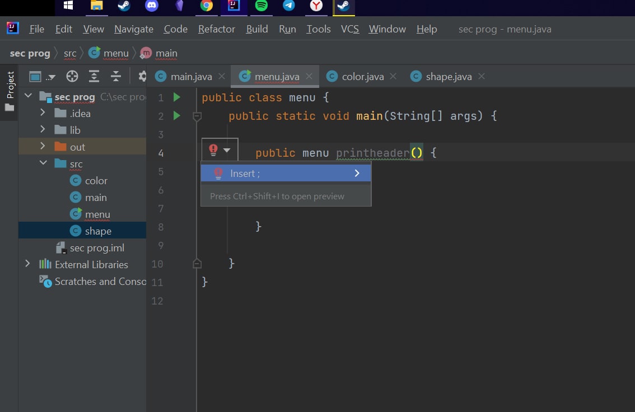
Task: Open the Refactor menu
Action: (216, 29)
